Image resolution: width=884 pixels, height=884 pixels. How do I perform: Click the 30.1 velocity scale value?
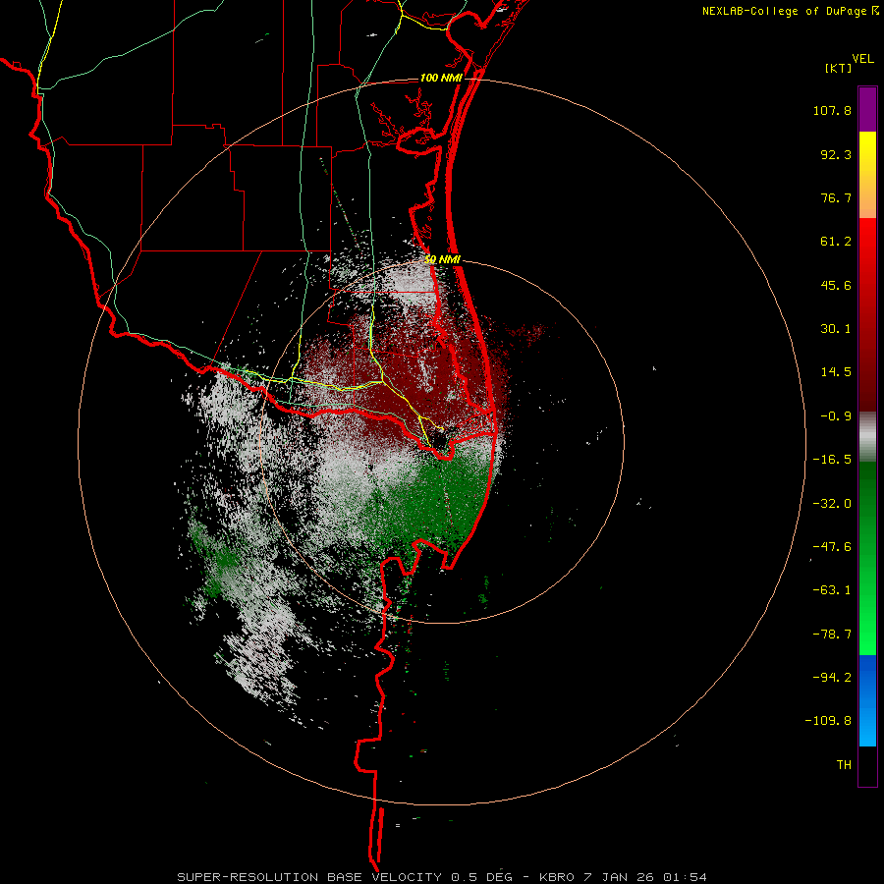pos(836,329)
